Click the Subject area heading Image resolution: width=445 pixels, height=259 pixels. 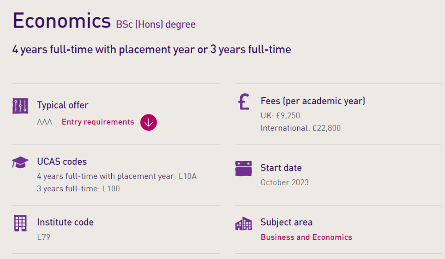287,222
